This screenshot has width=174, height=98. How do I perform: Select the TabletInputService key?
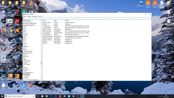[27, 53]
